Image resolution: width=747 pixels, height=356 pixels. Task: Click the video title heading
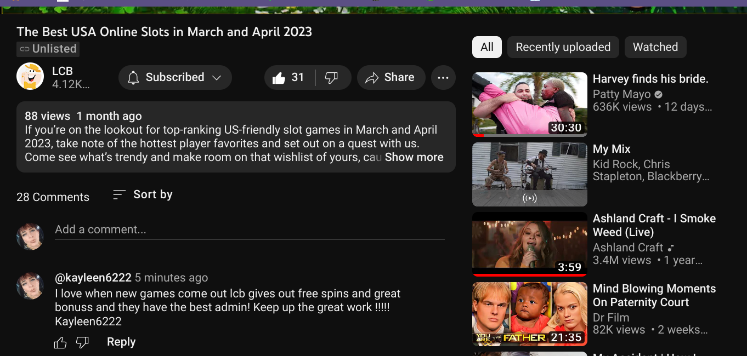164,32
